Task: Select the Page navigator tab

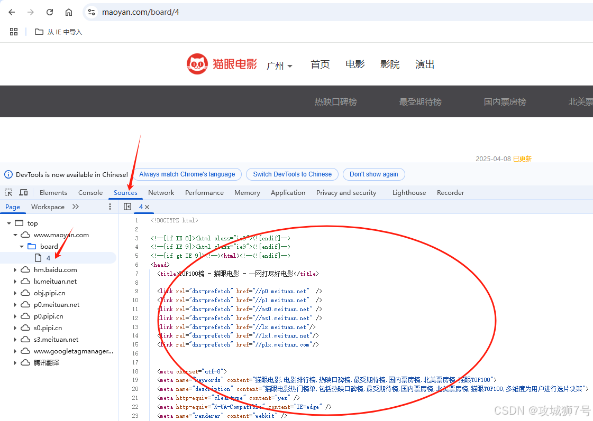Action: tap(13, 207)
